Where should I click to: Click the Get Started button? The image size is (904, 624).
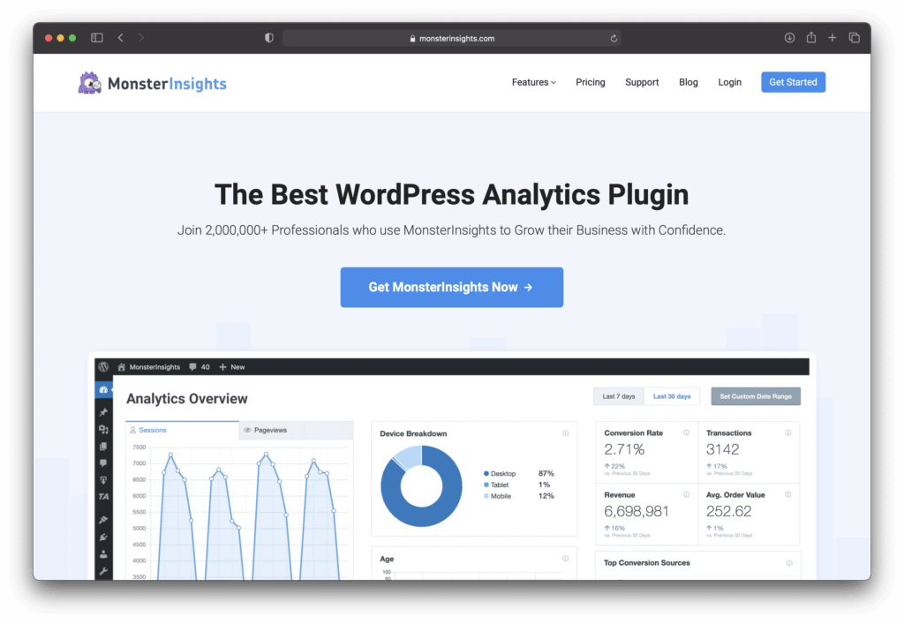click(x=794, y=82)
